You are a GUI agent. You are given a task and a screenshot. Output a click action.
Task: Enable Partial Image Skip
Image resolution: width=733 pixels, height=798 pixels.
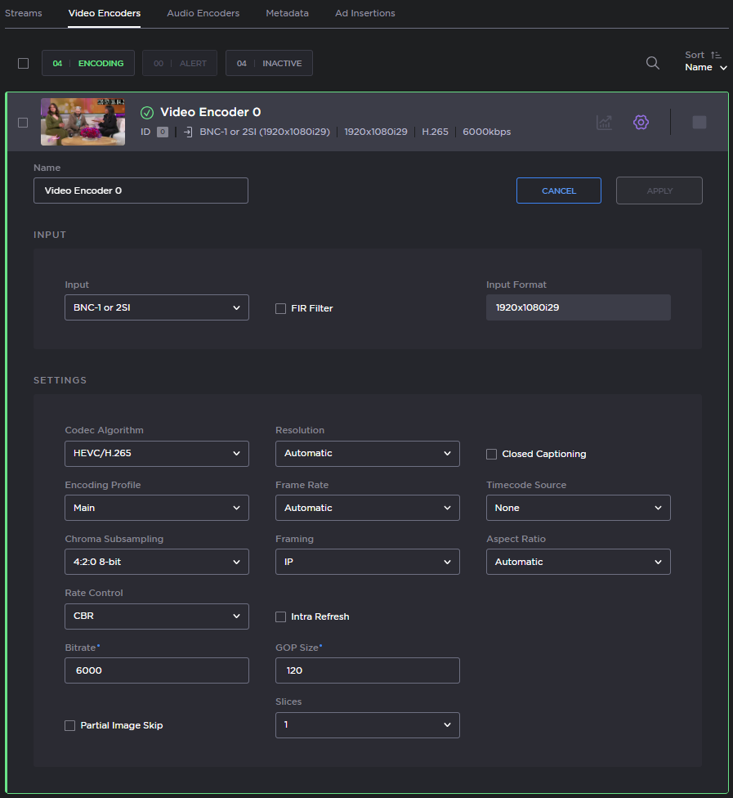69,725
